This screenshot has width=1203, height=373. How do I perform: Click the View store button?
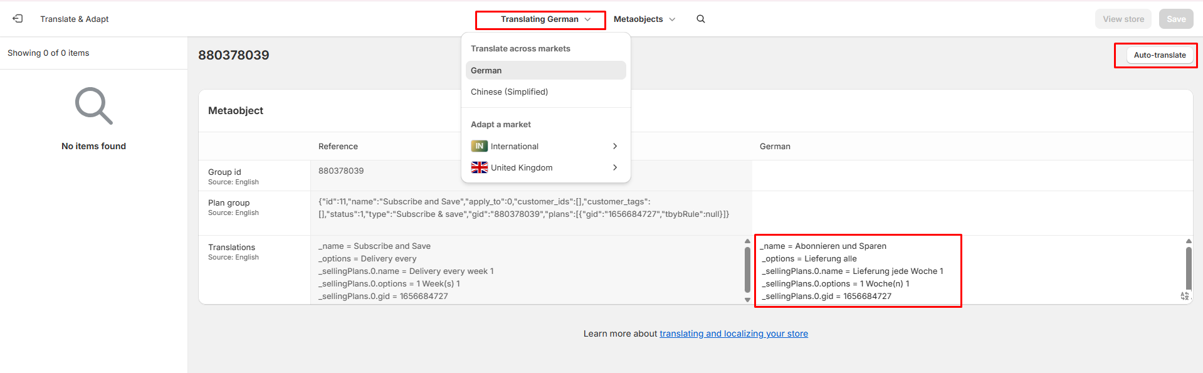pos(1123,19)
